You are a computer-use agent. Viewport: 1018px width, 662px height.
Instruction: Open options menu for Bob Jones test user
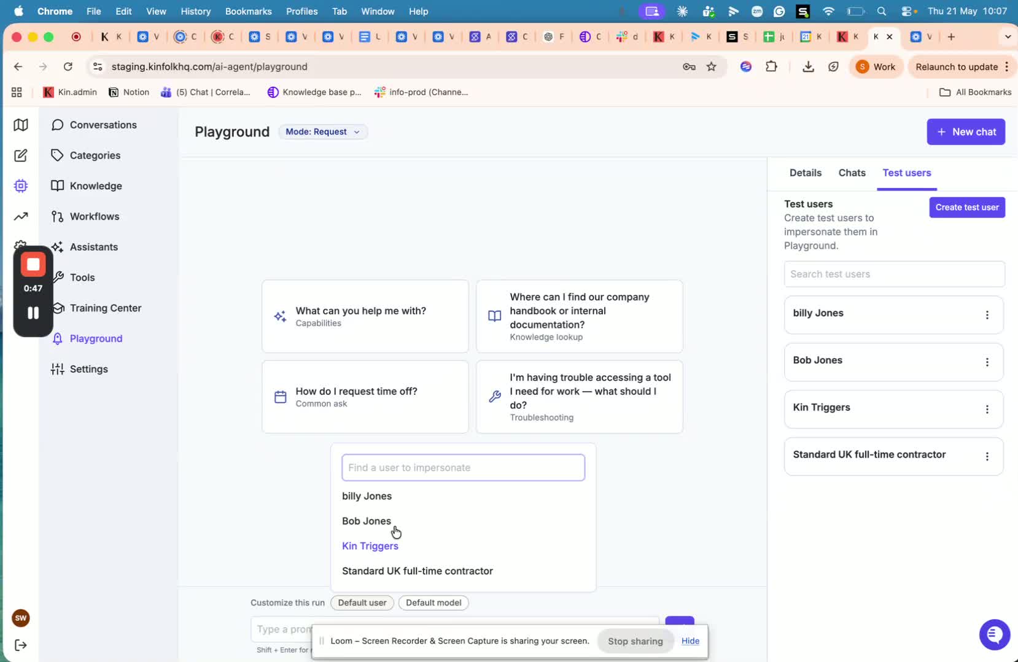pos(987,362)
